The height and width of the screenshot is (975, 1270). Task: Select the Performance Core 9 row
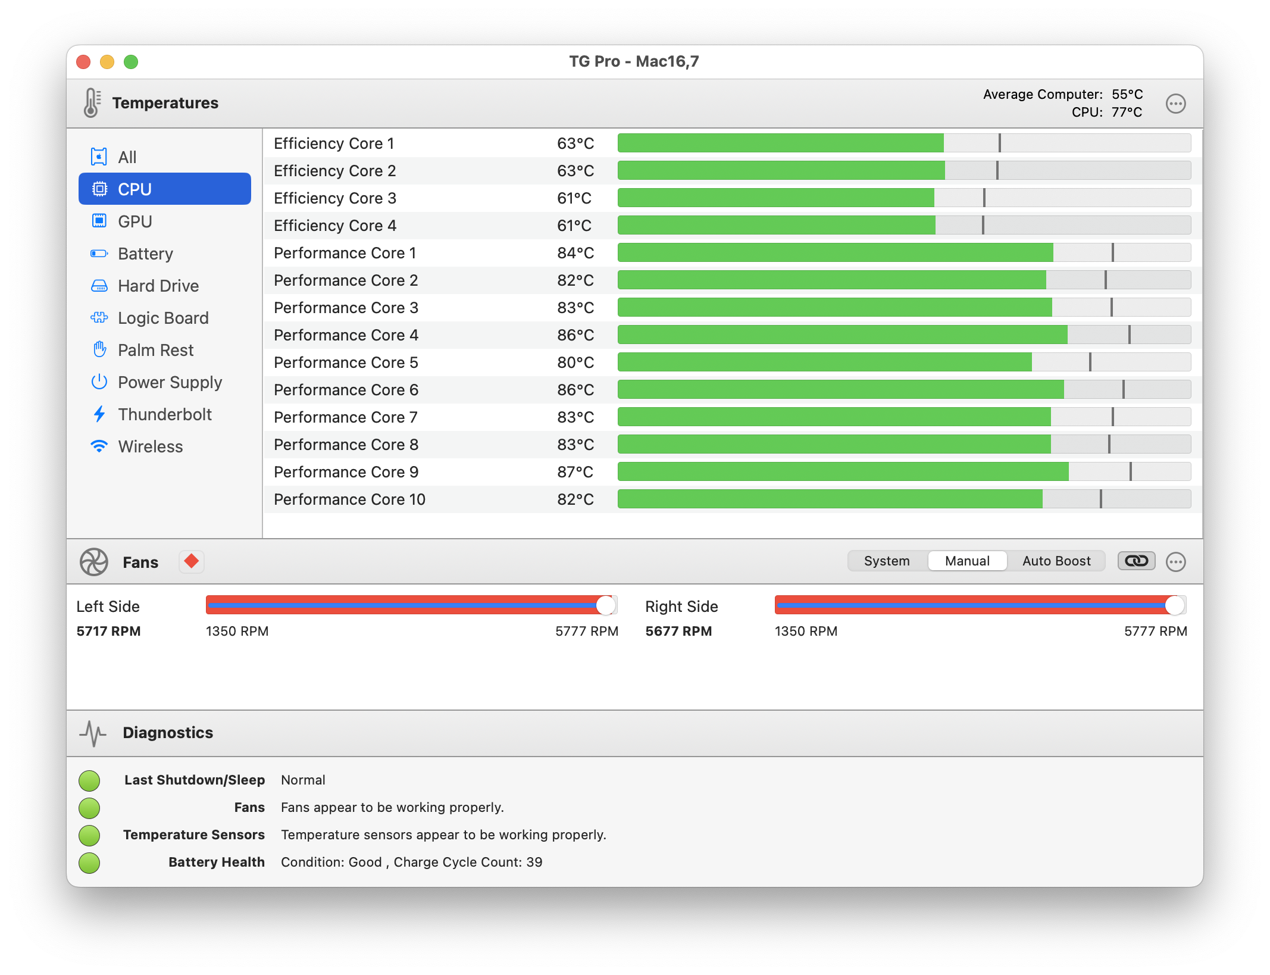click(732, 472)
